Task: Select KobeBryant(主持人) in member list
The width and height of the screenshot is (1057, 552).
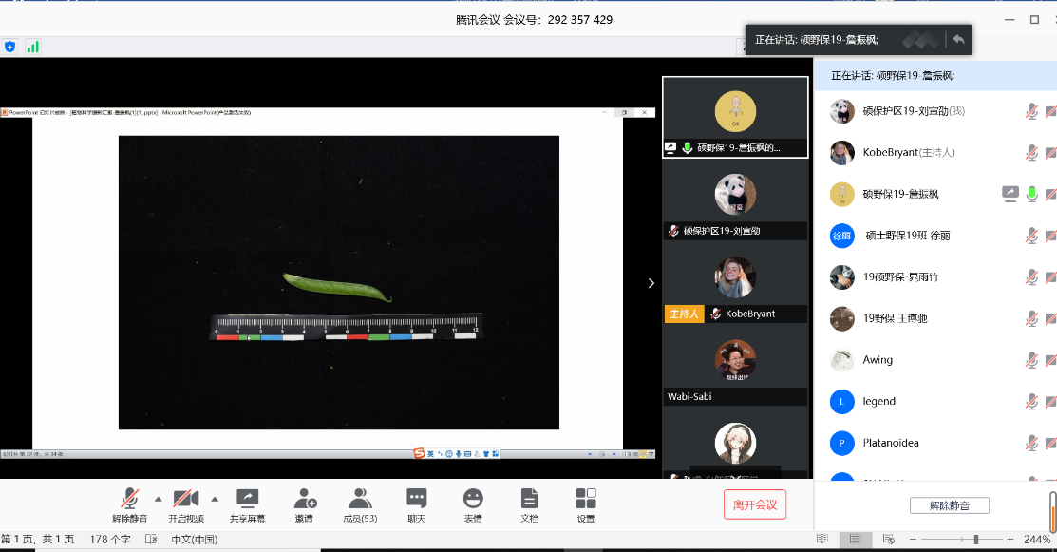Action: 908,152
